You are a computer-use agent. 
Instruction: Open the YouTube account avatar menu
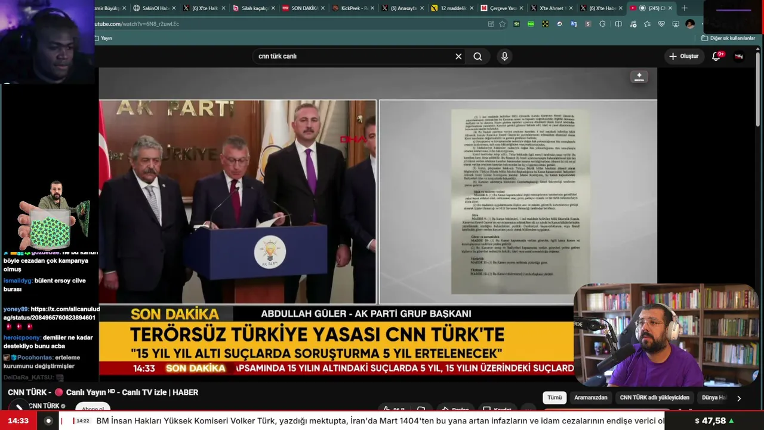pos(739,56)
